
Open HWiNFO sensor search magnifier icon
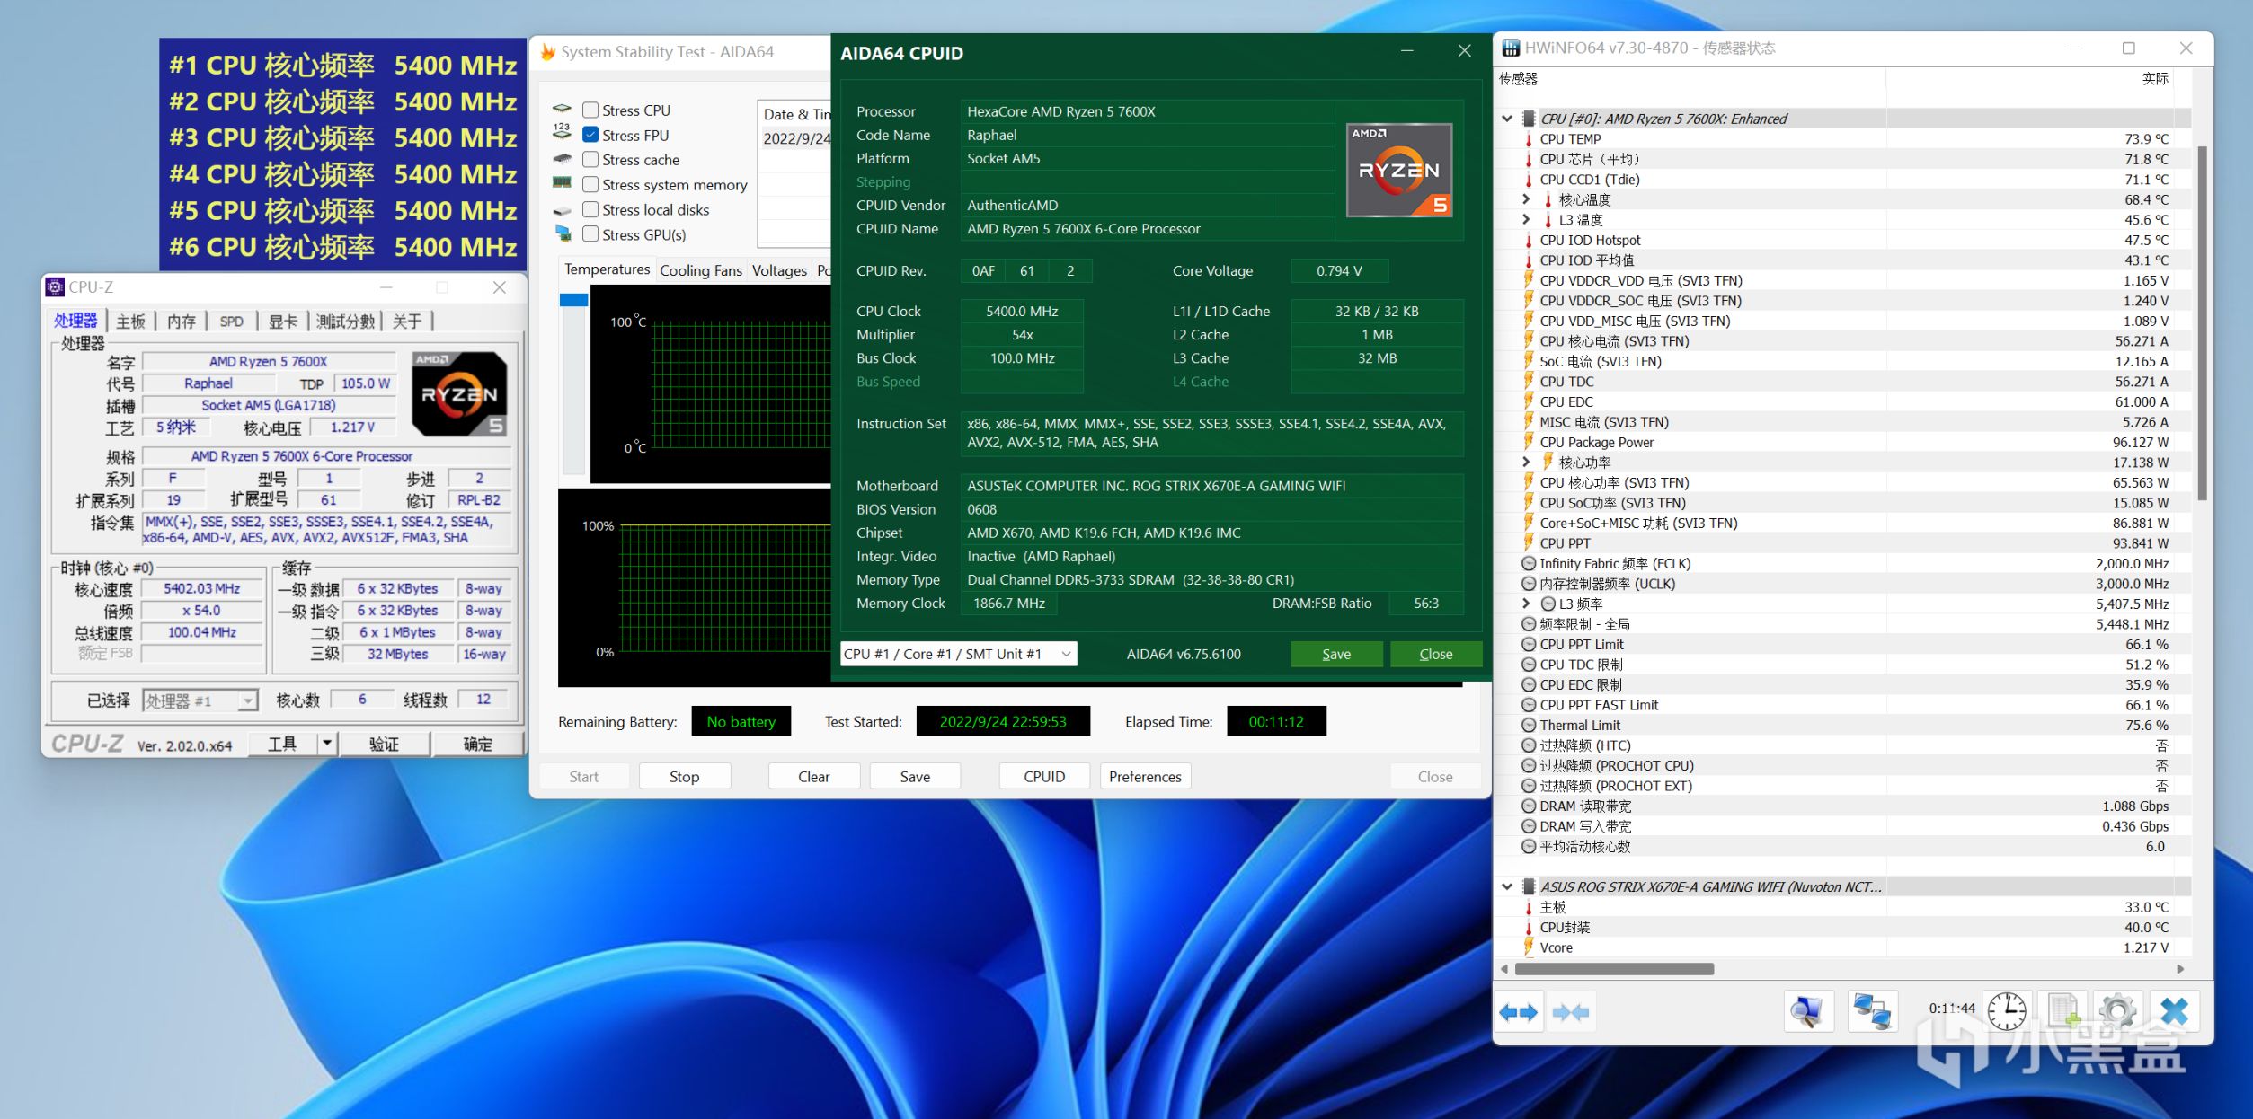[1808, 1012]
